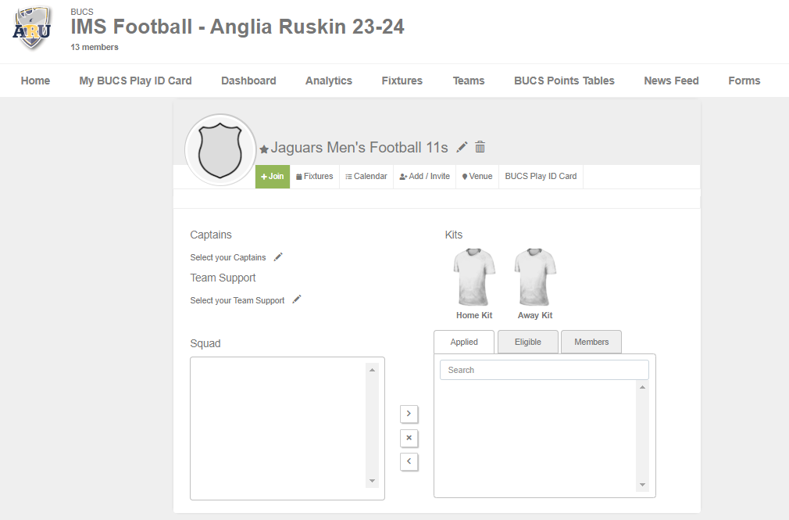Open My BUCS Play ID Card
Viewport: 789px width, 520px height.
tap(135, 81)
